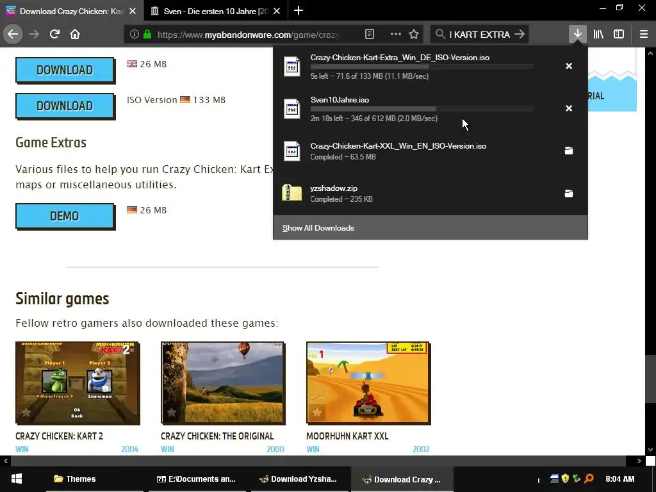656x492 pixels.
Task: Close the Download Crazy Chicken tab
Action: (133, 12)
